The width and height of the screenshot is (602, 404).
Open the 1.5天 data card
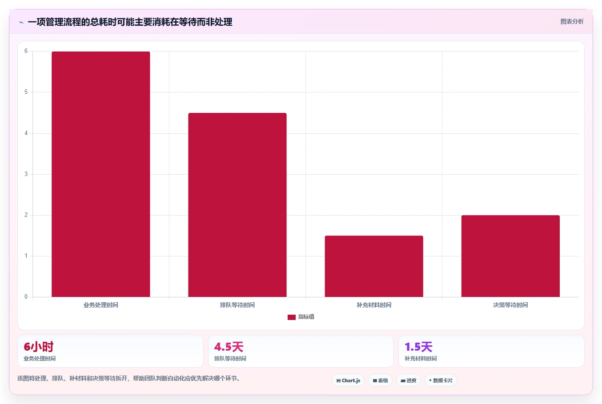pos(491,351)
